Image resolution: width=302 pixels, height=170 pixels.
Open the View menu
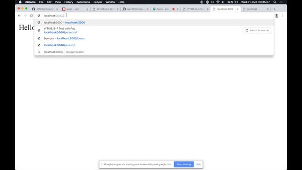pyautogui.click(x=58, y=2)
